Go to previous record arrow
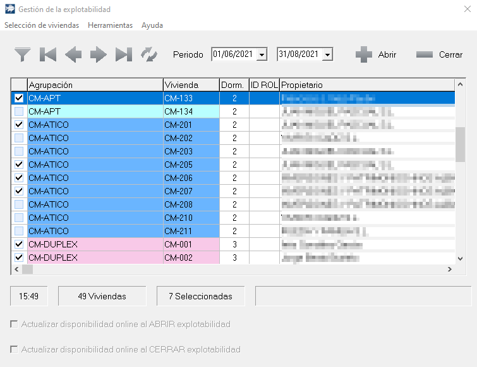This screenshot has height=367, width=477. coord(73,54)
